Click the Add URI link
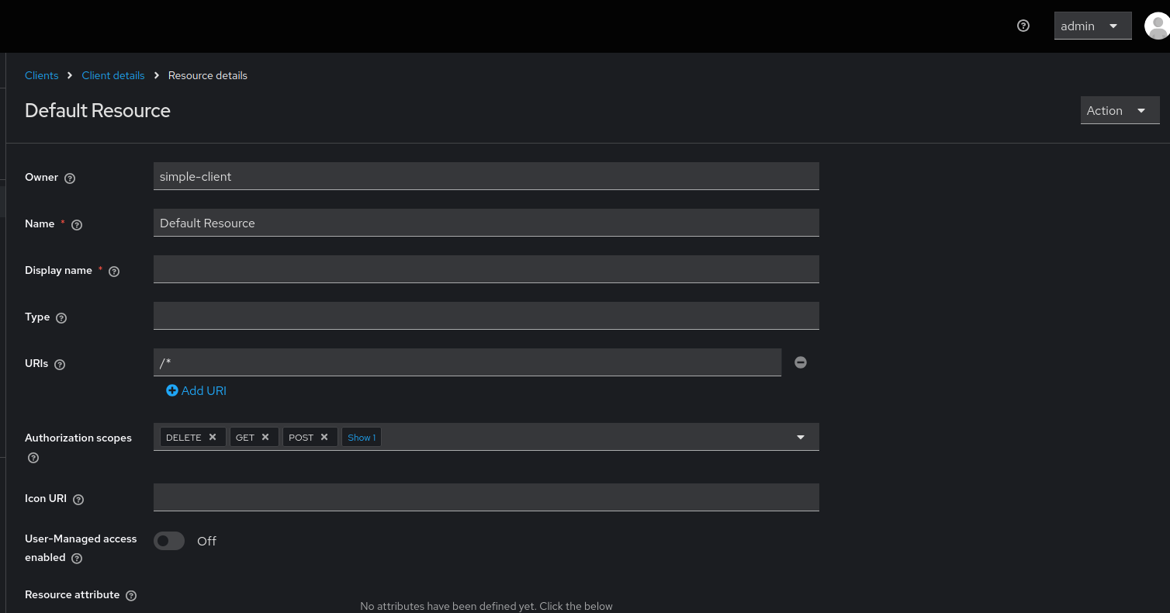This screenshot has width=1170, height=613. pos(196,390)
